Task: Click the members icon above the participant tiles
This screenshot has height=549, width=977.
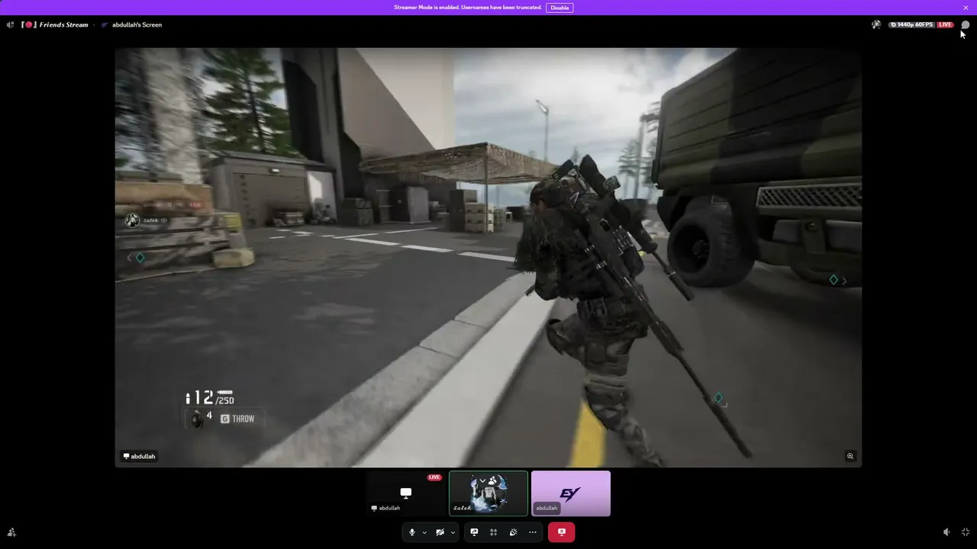Action: point(493,480)
